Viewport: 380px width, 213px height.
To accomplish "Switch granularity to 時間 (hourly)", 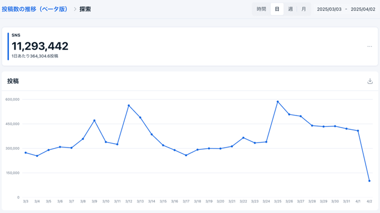I will click(x=261, y=9).
